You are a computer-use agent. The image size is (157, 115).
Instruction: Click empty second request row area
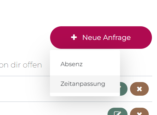click(53, 109)
